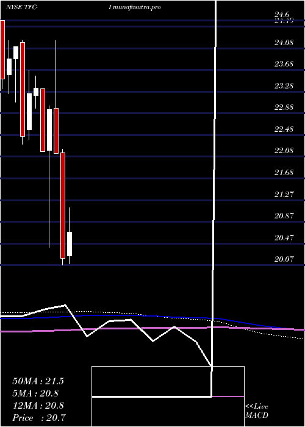Click the munafasutra.pro chart title
305x427 pixels.
coord(134,7)
